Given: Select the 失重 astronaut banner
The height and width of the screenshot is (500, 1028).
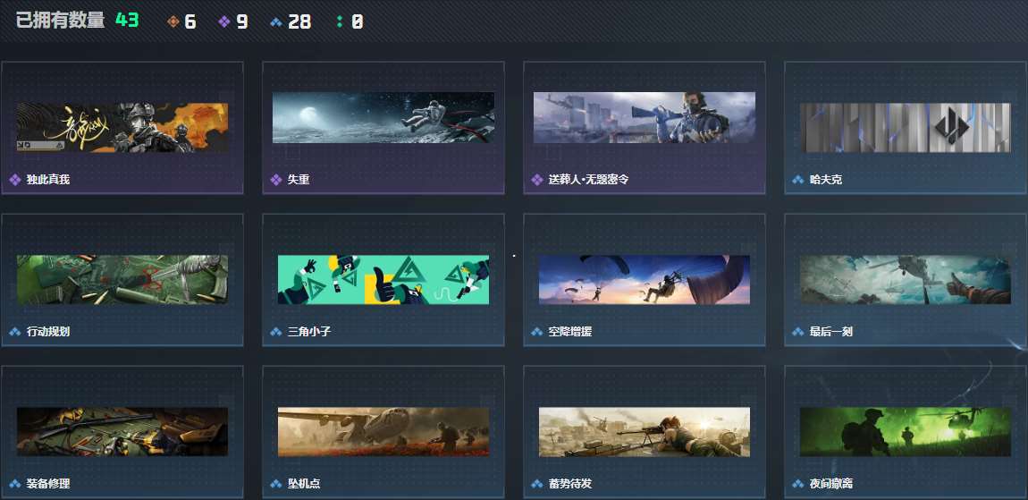Looking at the screenshot, I should [383, 117].
